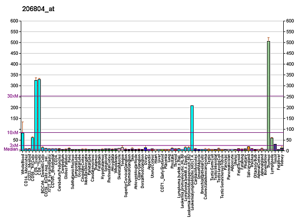Viewport: 304px width, 220px height.
Task: Click the orange SalivaryGland bar
Action: (249, 149)
